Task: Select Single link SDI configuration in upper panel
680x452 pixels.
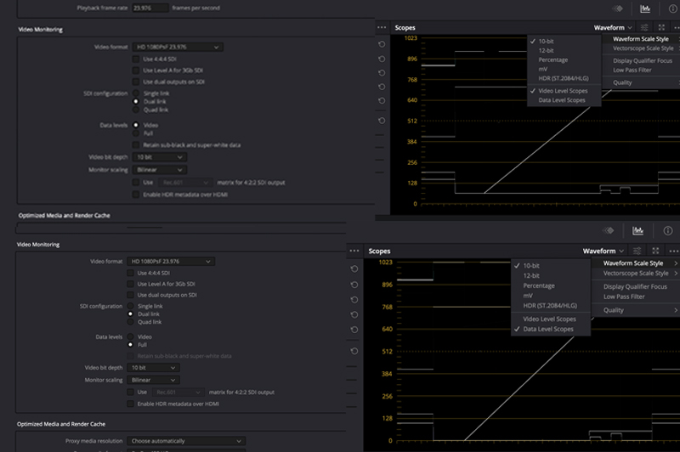Action: click(x=136, y=93)
